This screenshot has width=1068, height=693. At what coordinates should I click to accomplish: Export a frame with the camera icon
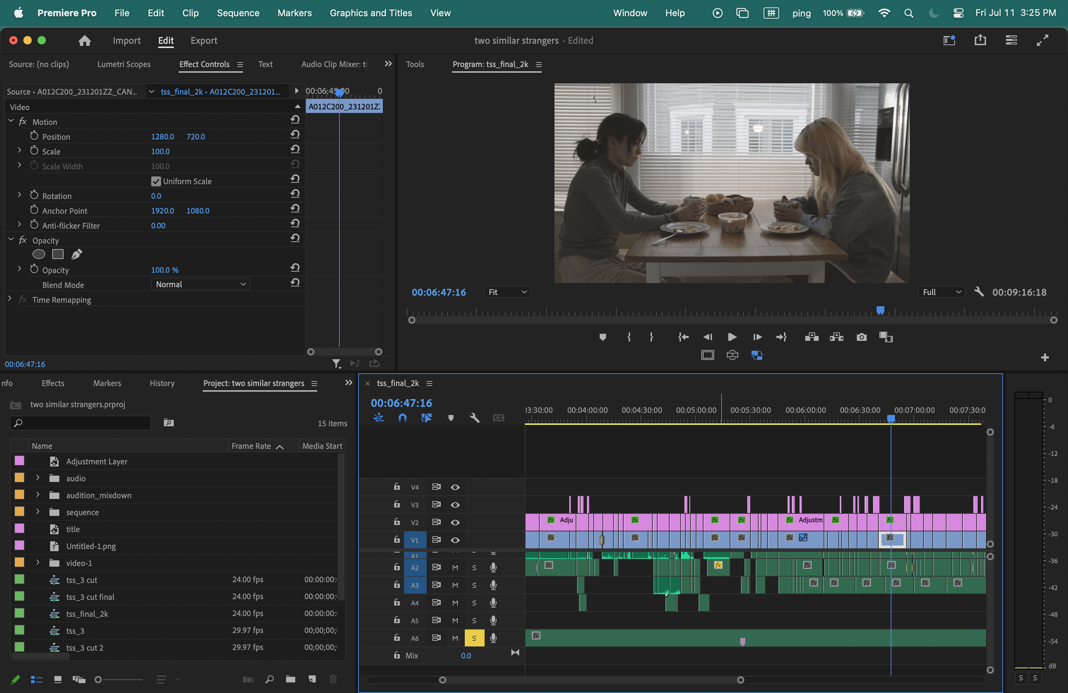coord(861,337)
